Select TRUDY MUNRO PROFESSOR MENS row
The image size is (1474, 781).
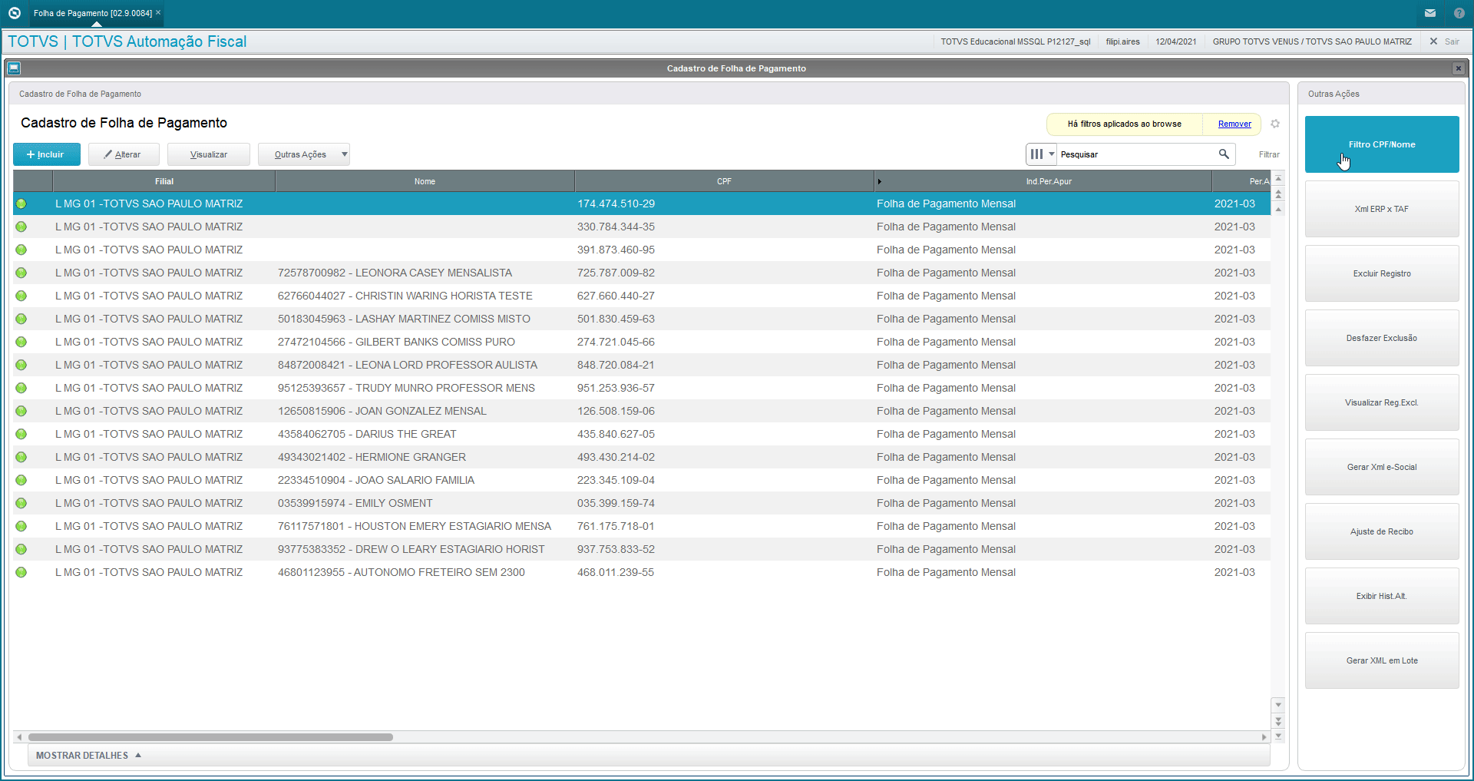click(641, 388)
